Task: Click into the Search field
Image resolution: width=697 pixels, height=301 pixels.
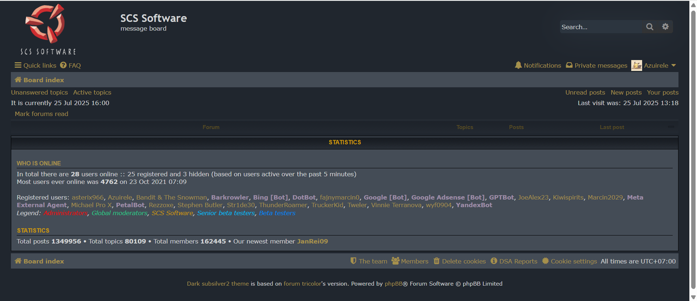Action: (601, 27)
